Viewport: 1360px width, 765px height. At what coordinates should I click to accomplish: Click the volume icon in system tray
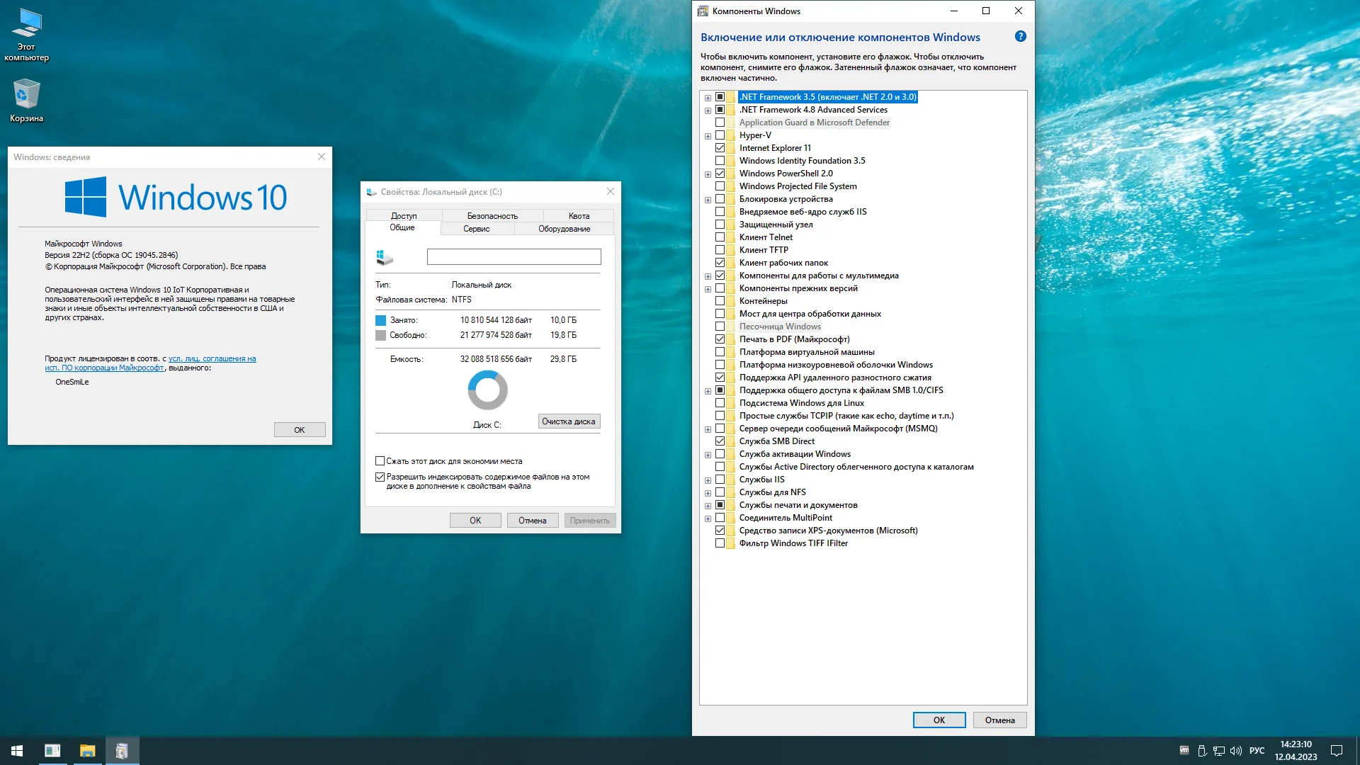tap(1236, 751)
